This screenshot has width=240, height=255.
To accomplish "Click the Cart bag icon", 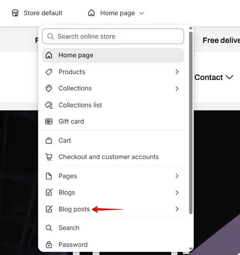I will tap(49, 140).
